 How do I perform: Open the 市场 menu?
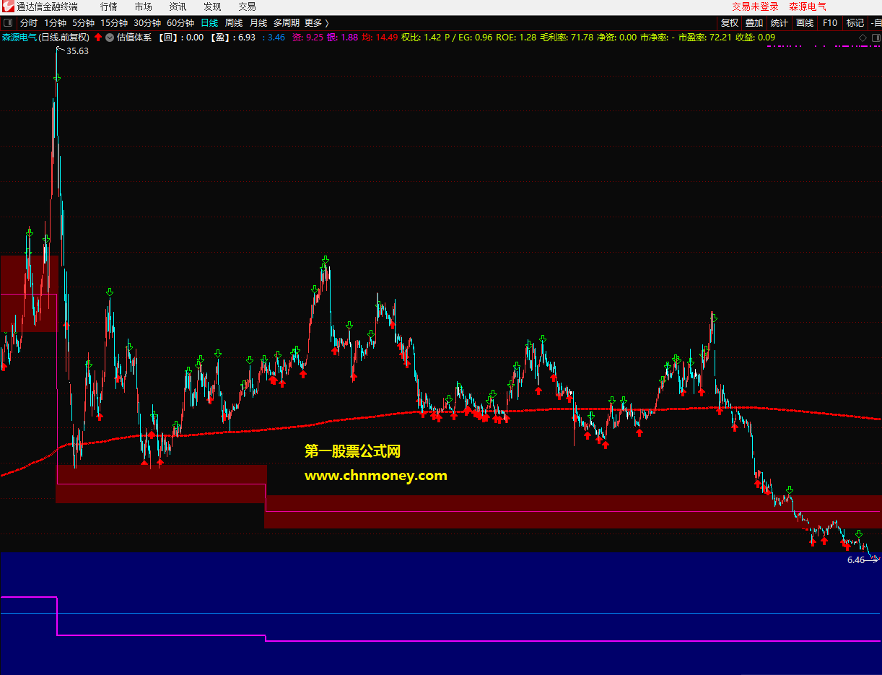click(144, 6)
